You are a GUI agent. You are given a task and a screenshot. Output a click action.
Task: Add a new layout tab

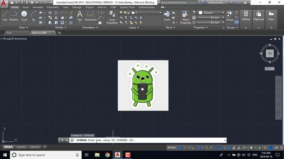tap(44, 147)
